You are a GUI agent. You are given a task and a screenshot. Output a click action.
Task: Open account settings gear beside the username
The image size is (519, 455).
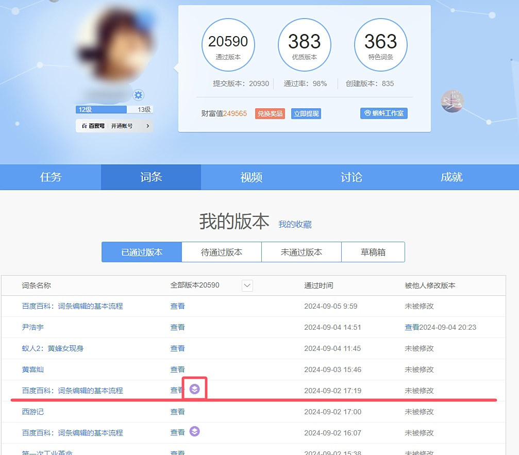138,95
